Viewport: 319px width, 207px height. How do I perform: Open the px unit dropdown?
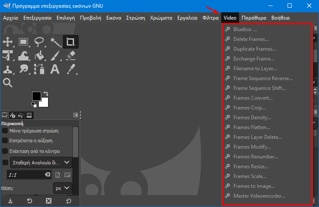(63, 188)
